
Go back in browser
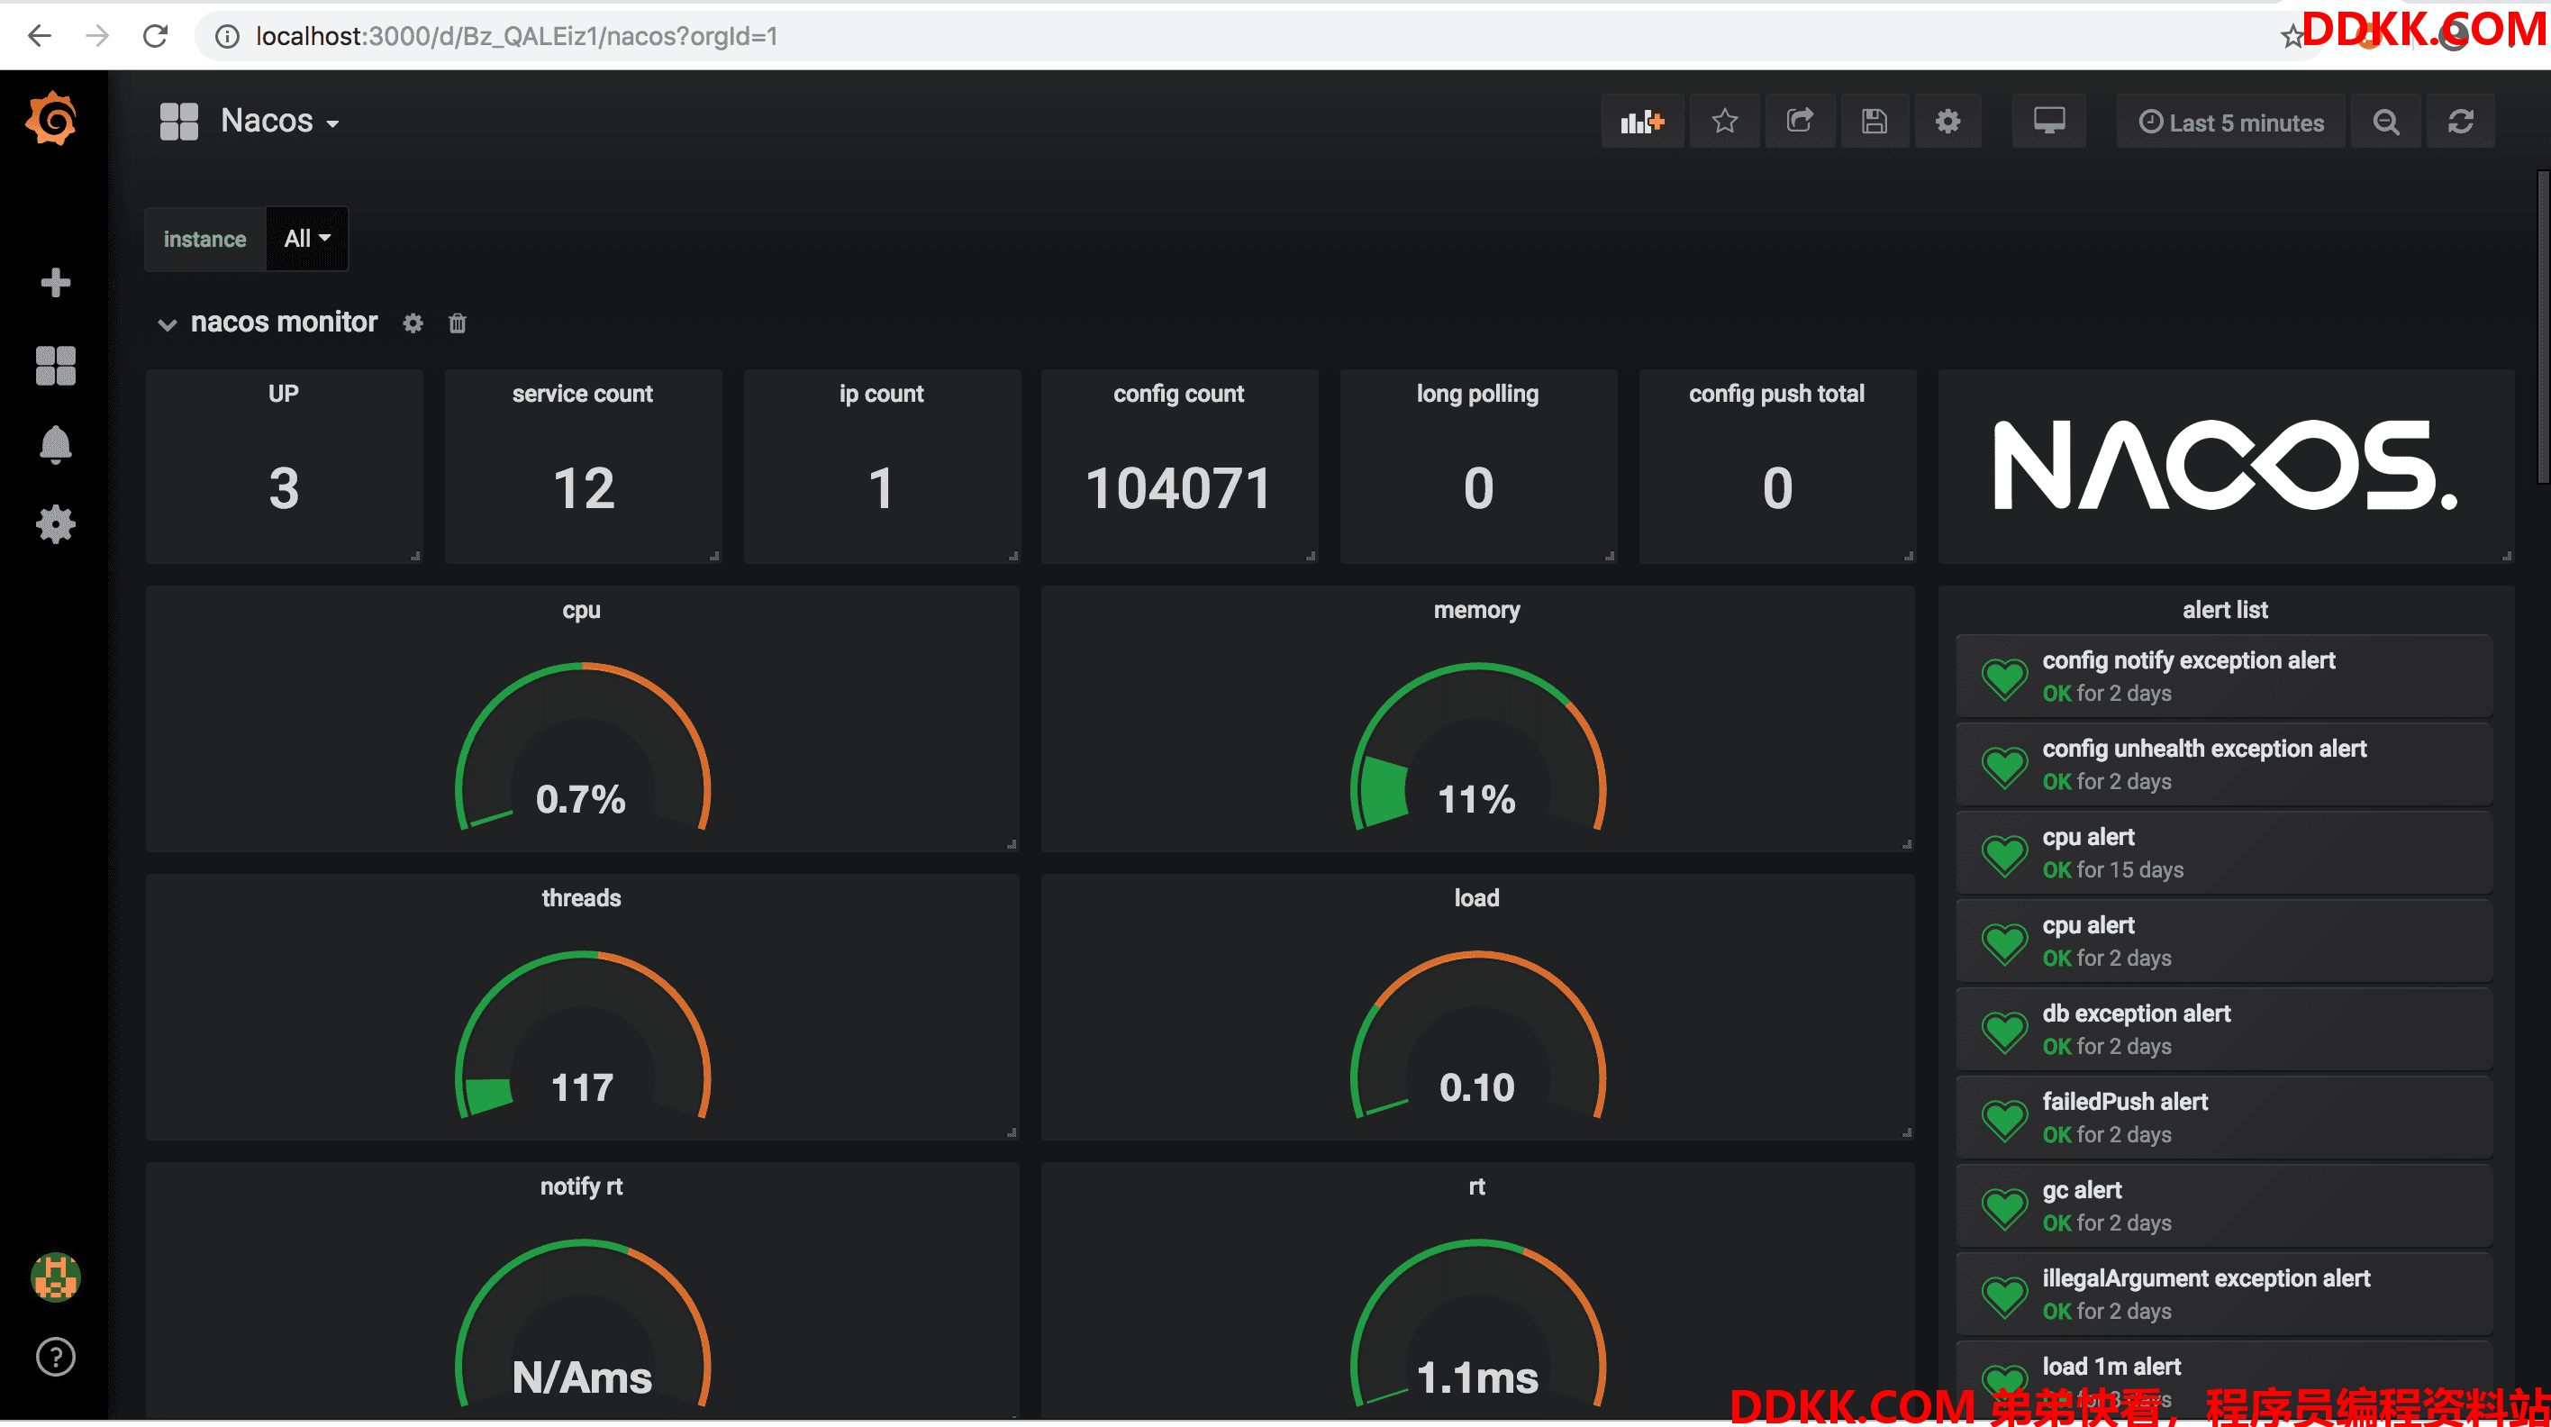[40, 36]
